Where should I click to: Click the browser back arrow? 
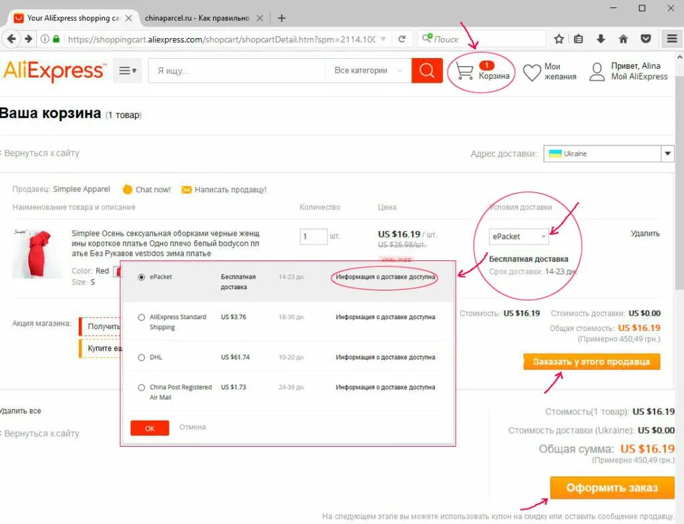pyautogui.click(x=12, y=39)
